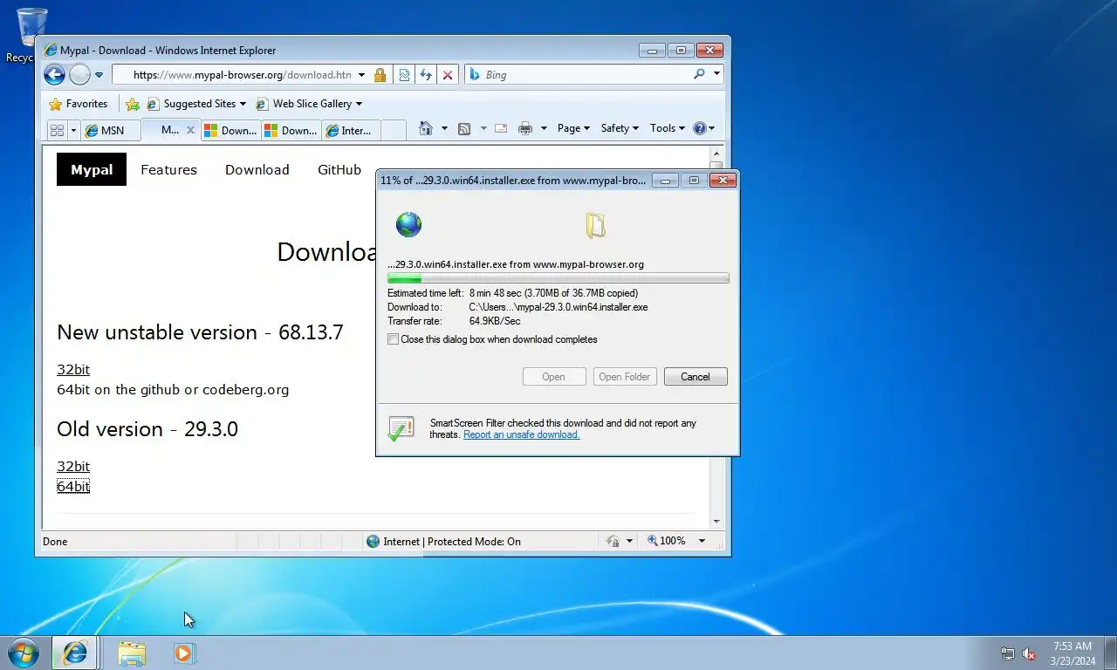
Task: Expand the address bar autocomplete dropdown
Action: (361, 75)
